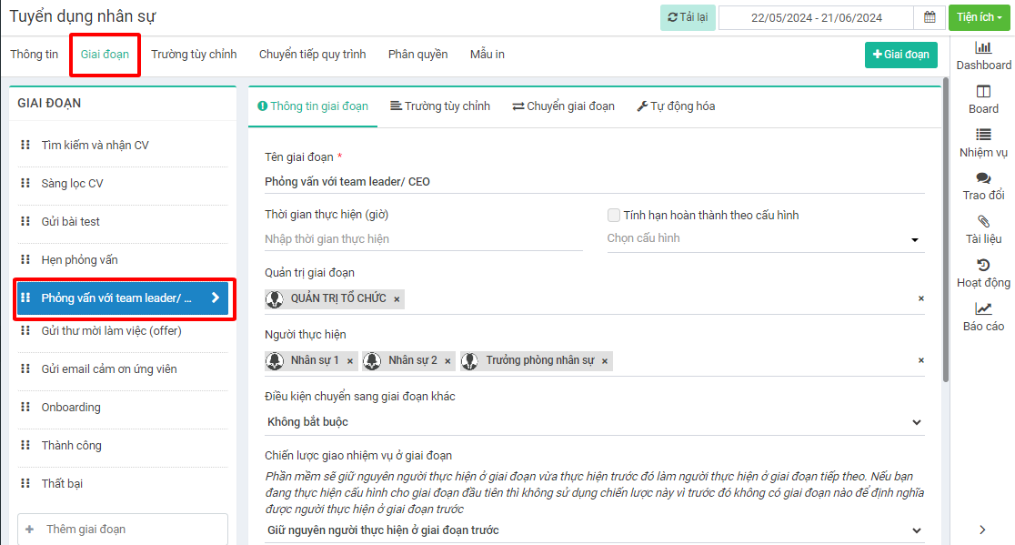Screen dimensions: 1015x545
Task: Enable Tính hạn hoàn thành theo cấu hình
Action: pos(614,216)
